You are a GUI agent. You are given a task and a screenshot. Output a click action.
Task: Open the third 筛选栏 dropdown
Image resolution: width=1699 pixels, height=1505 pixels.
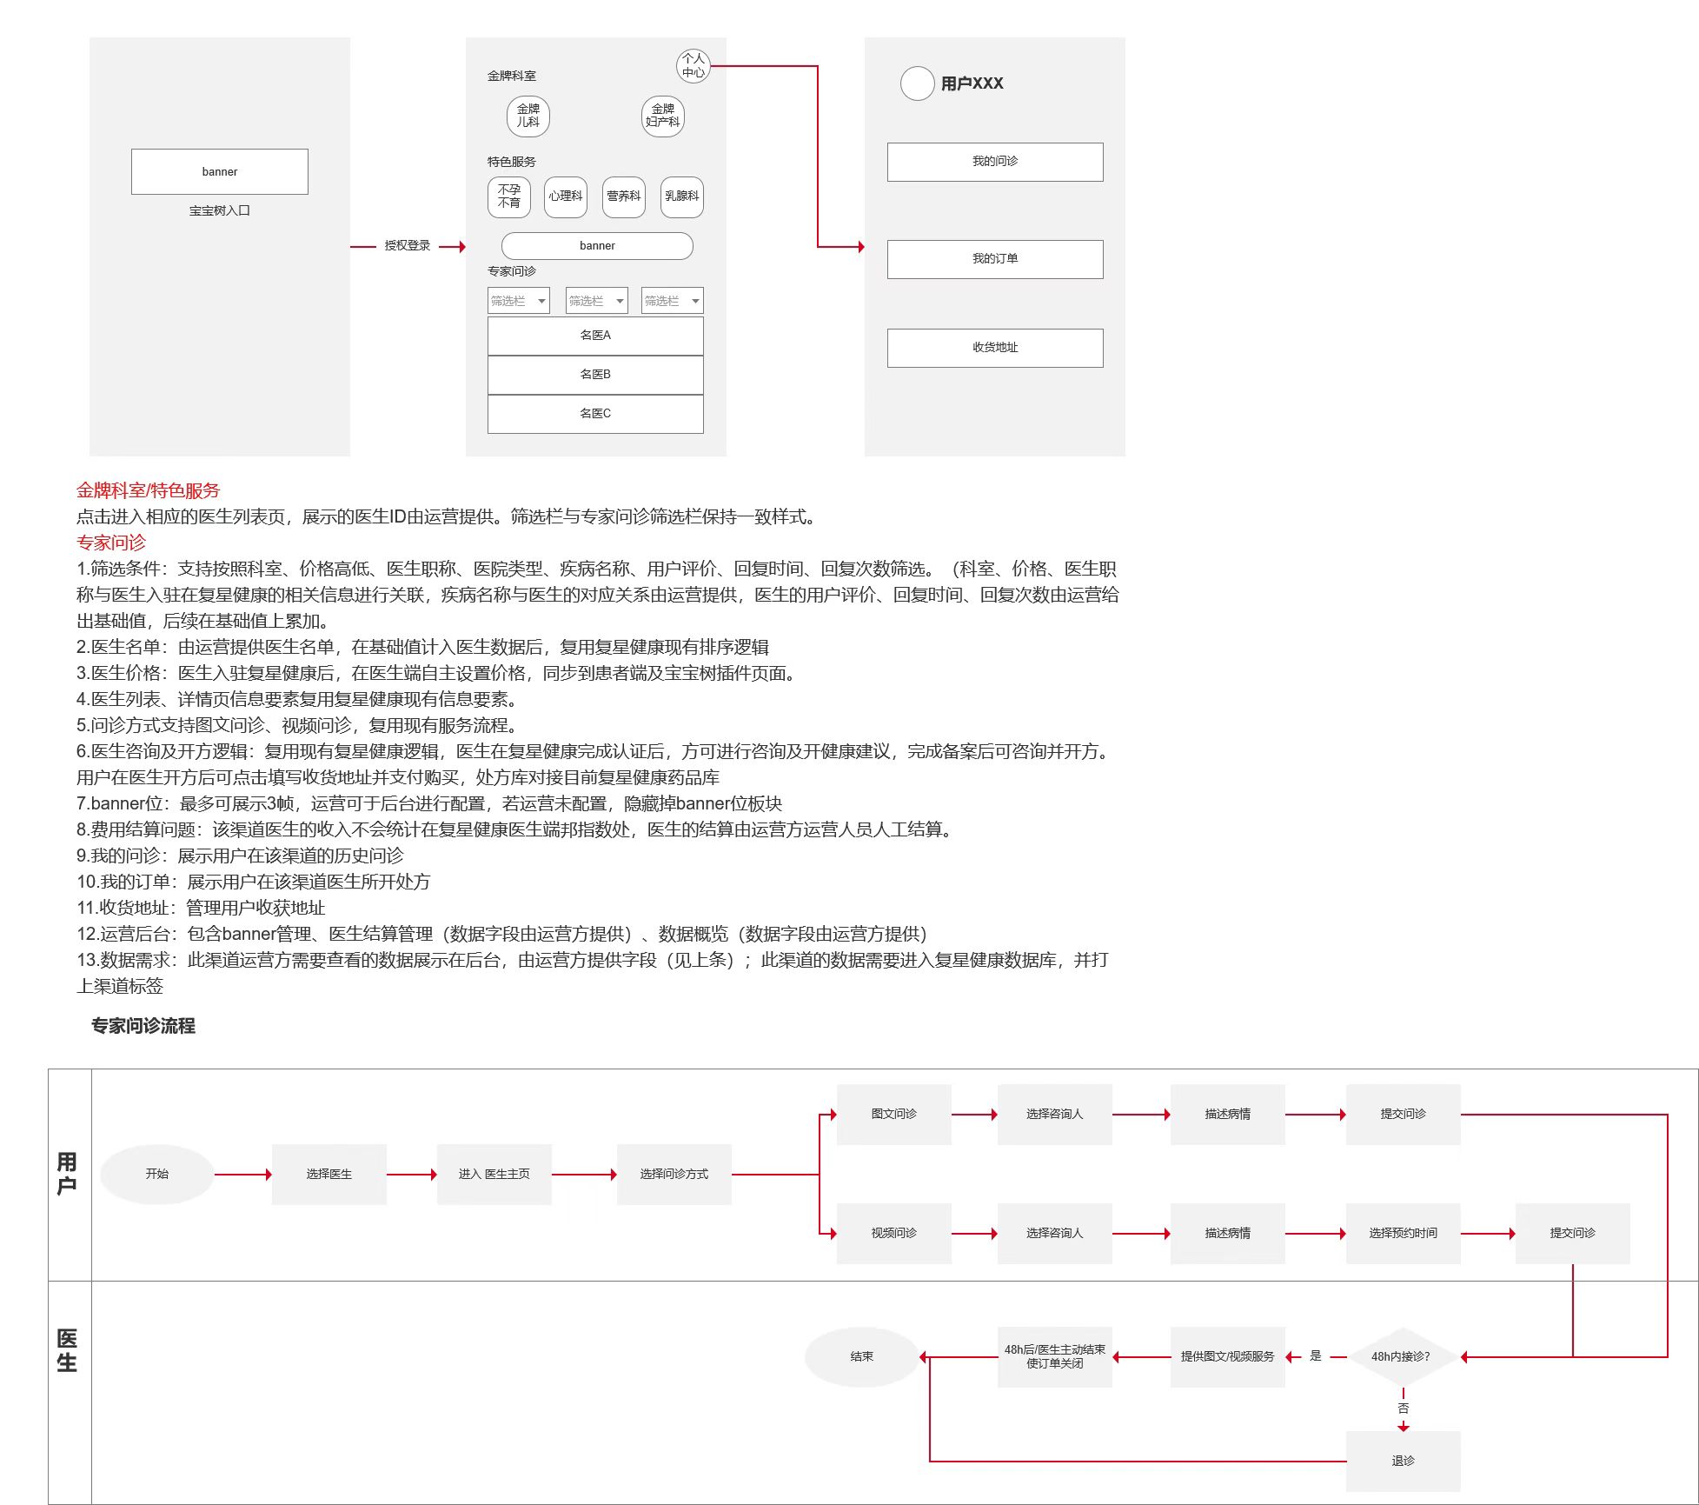point(672,301)
